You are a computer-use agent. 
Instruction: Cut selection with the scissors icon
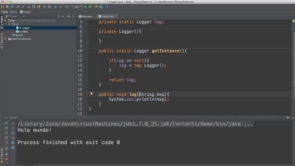pyautogui.click(x=29, y=7)
